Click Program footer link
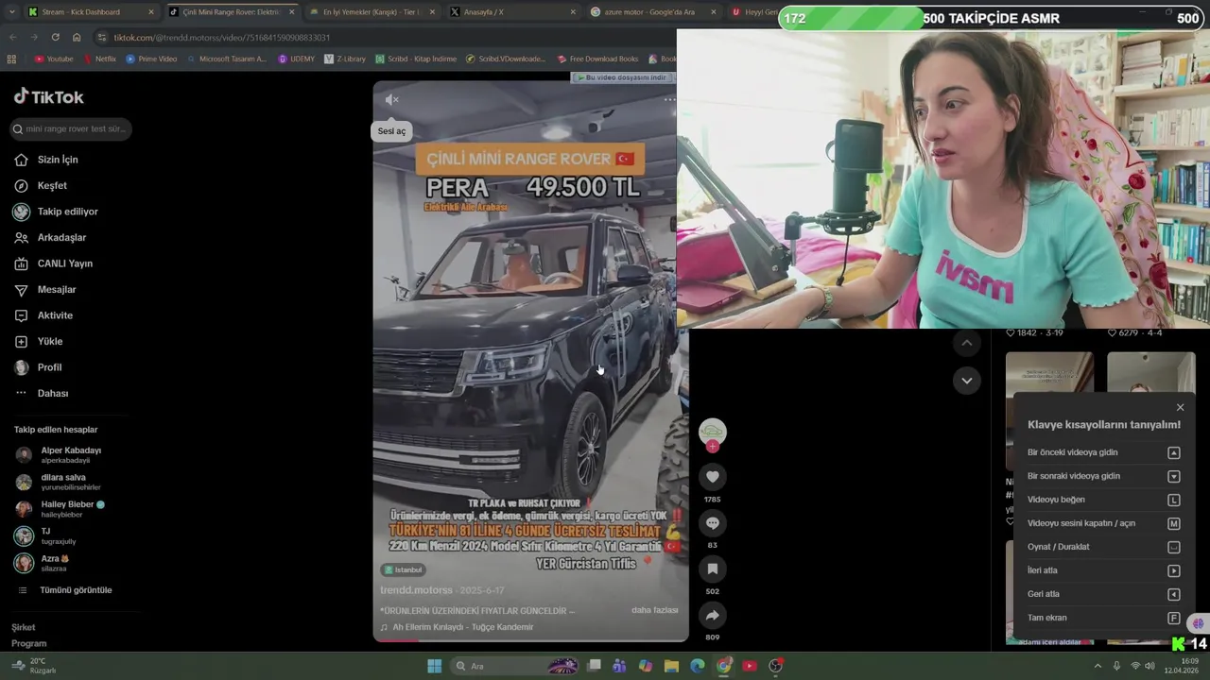This screenshot has width=1210, height=680. pos(28,643)
